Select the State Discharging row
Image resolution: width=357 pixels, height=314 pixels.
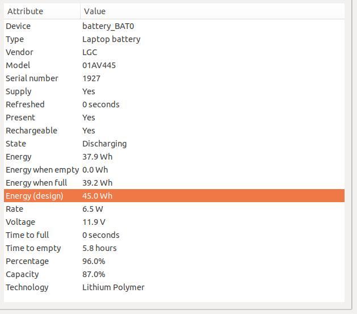[174, 144]
